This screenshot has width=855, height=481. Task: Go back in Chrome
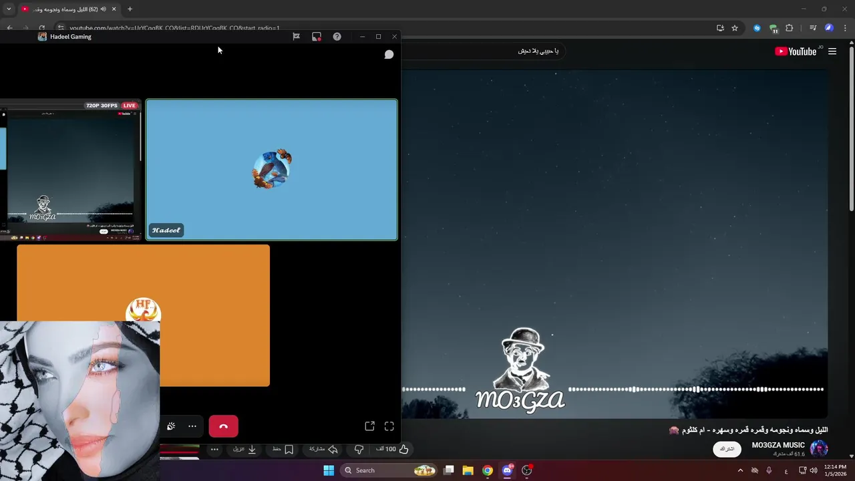click(x=9, y=28)
